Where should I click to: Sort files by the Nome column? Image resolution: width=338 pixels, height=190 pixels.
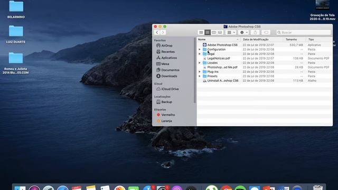point(219,40)
